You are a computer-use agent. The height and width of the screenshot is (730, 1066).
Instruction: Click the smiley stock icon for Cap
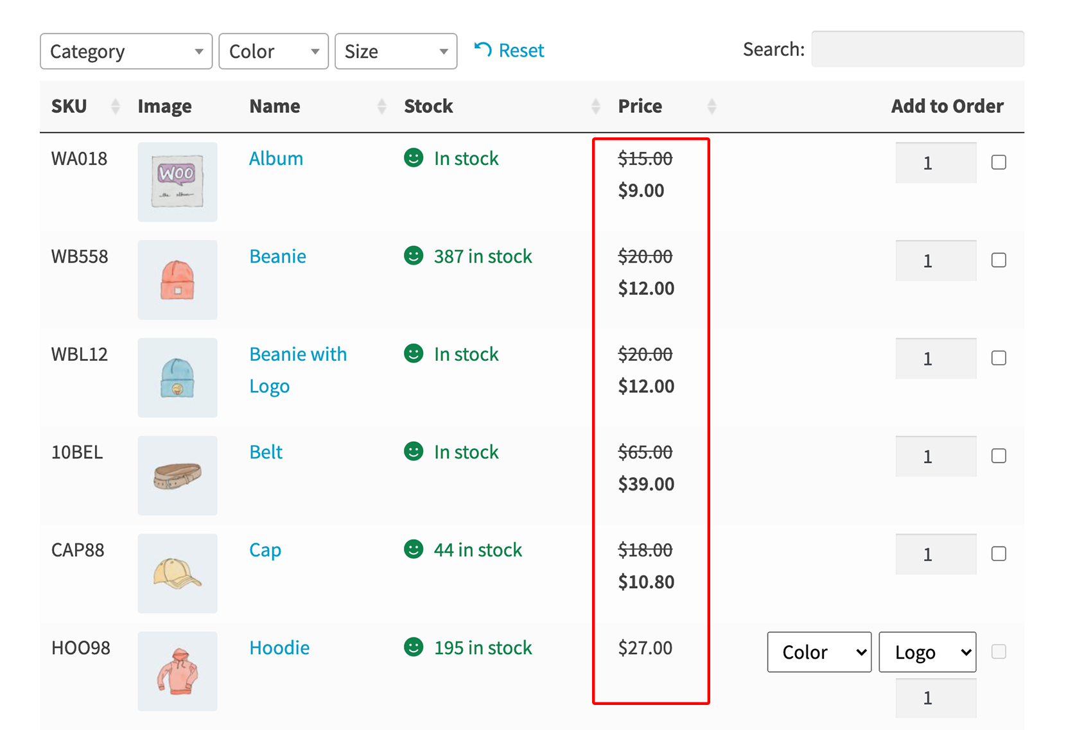point(414,550)
